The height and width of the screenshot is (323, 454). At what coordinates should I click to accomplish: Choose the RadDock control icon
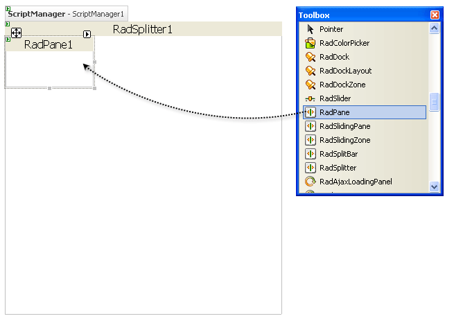(x=311, y=57)
